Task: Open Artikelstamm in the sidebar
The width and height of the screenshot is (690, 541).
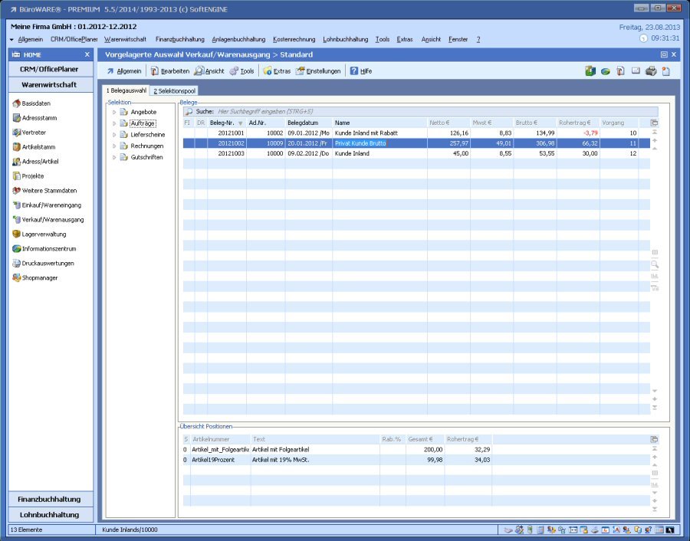Action: (38, 147)
